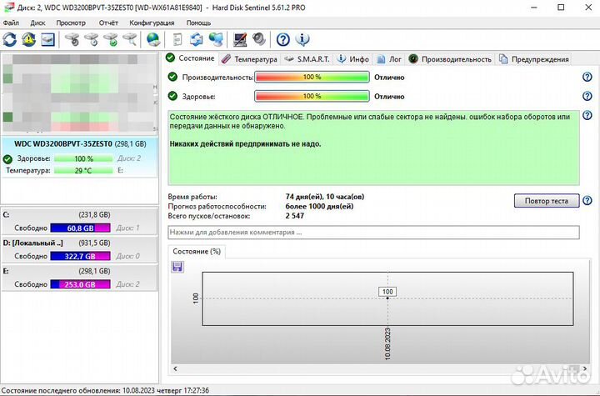The width and height of the screenshot is (600, 396).
Task: Click the monitor with red pen icon
Action: (240, 39)
